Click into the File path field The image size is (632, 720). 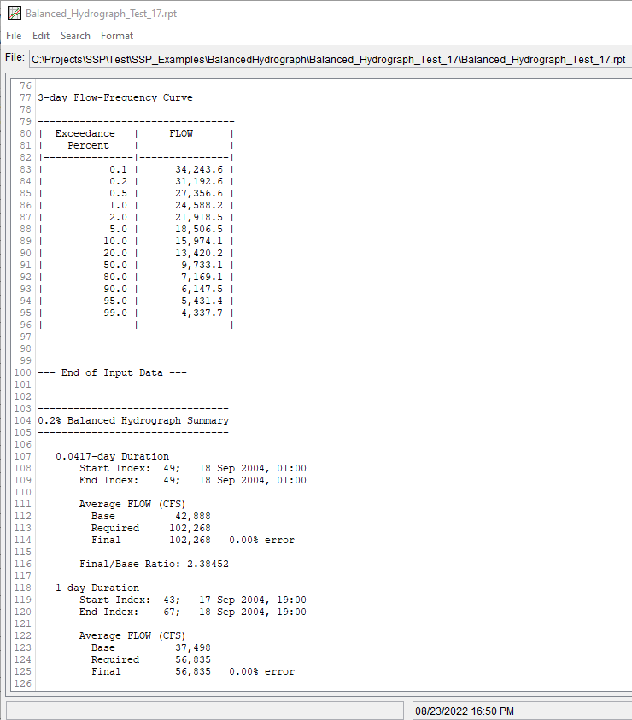328,59
